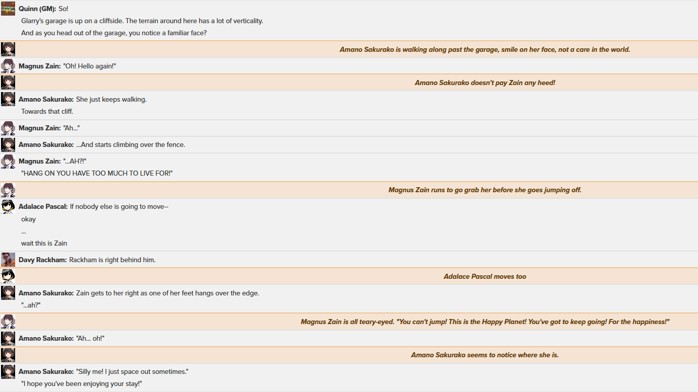The width and height of the screenshot is (698, 392).
Task: Click Adalace Pascal's avatar on 'If nobody else' message
Action: 8,206
